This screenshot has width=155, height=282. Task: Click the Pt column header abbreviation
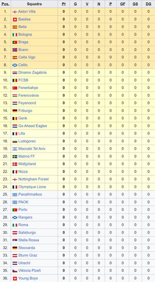coord(64,4)
